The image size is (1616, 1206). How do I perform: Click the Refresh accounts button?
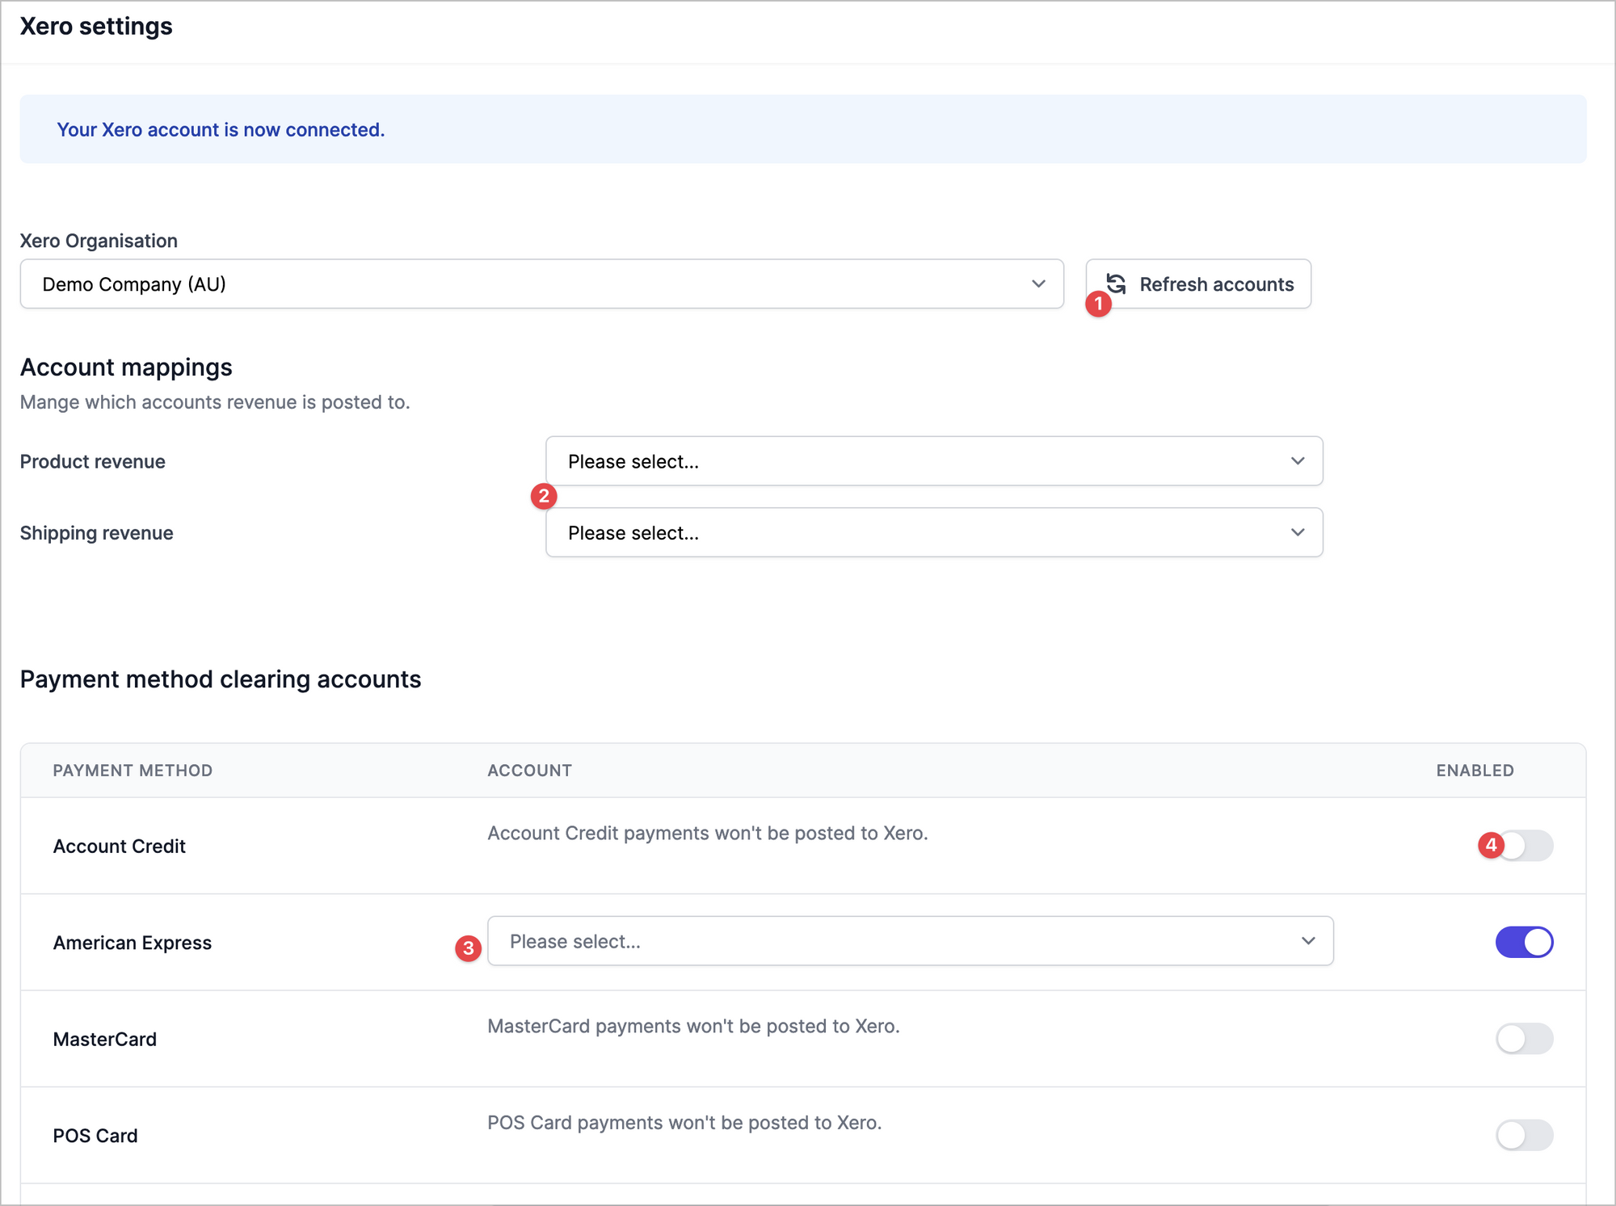point(1198,284)
